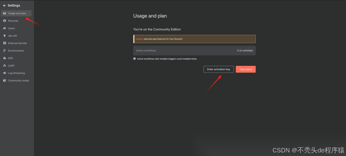Click the Environments branch icon

coord(4,51)
